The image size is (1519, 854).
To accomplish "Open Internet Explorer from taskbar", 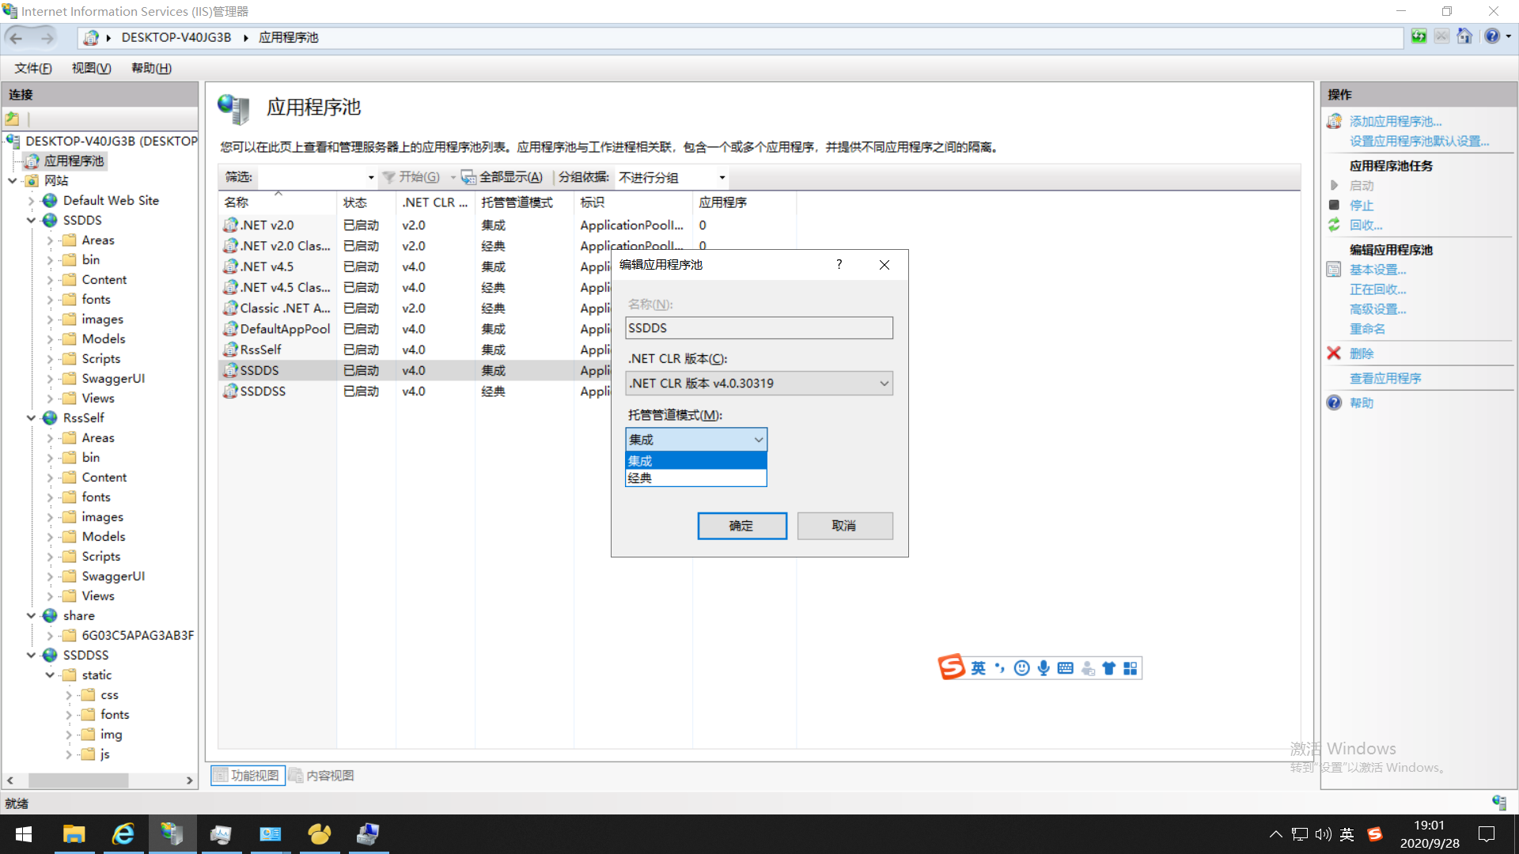I will click(123, 834).
